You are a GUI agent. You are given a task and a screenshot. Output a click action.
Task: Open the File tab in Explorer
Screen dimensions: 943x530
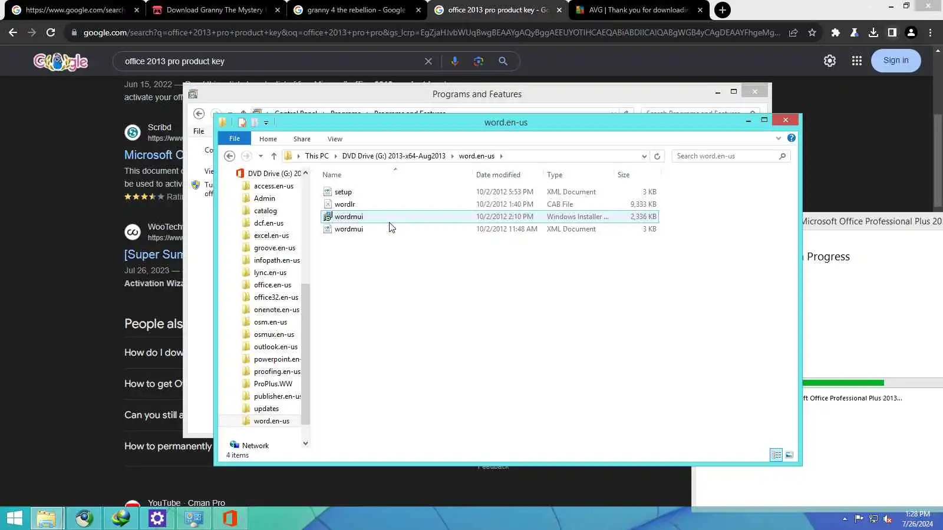[235, 138]
